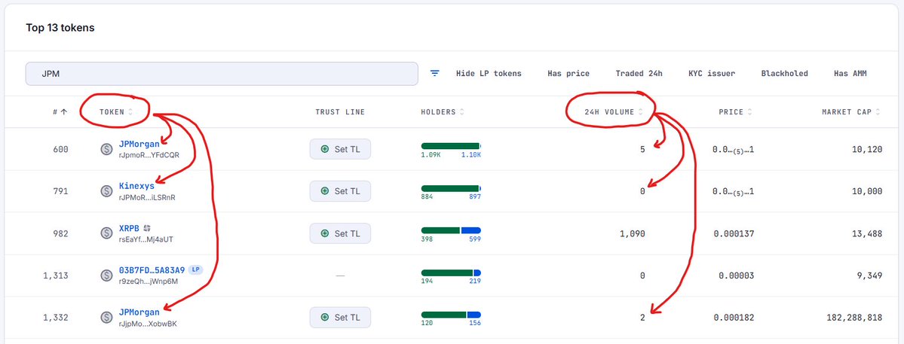Toggle the Blackholed filter

784,73
